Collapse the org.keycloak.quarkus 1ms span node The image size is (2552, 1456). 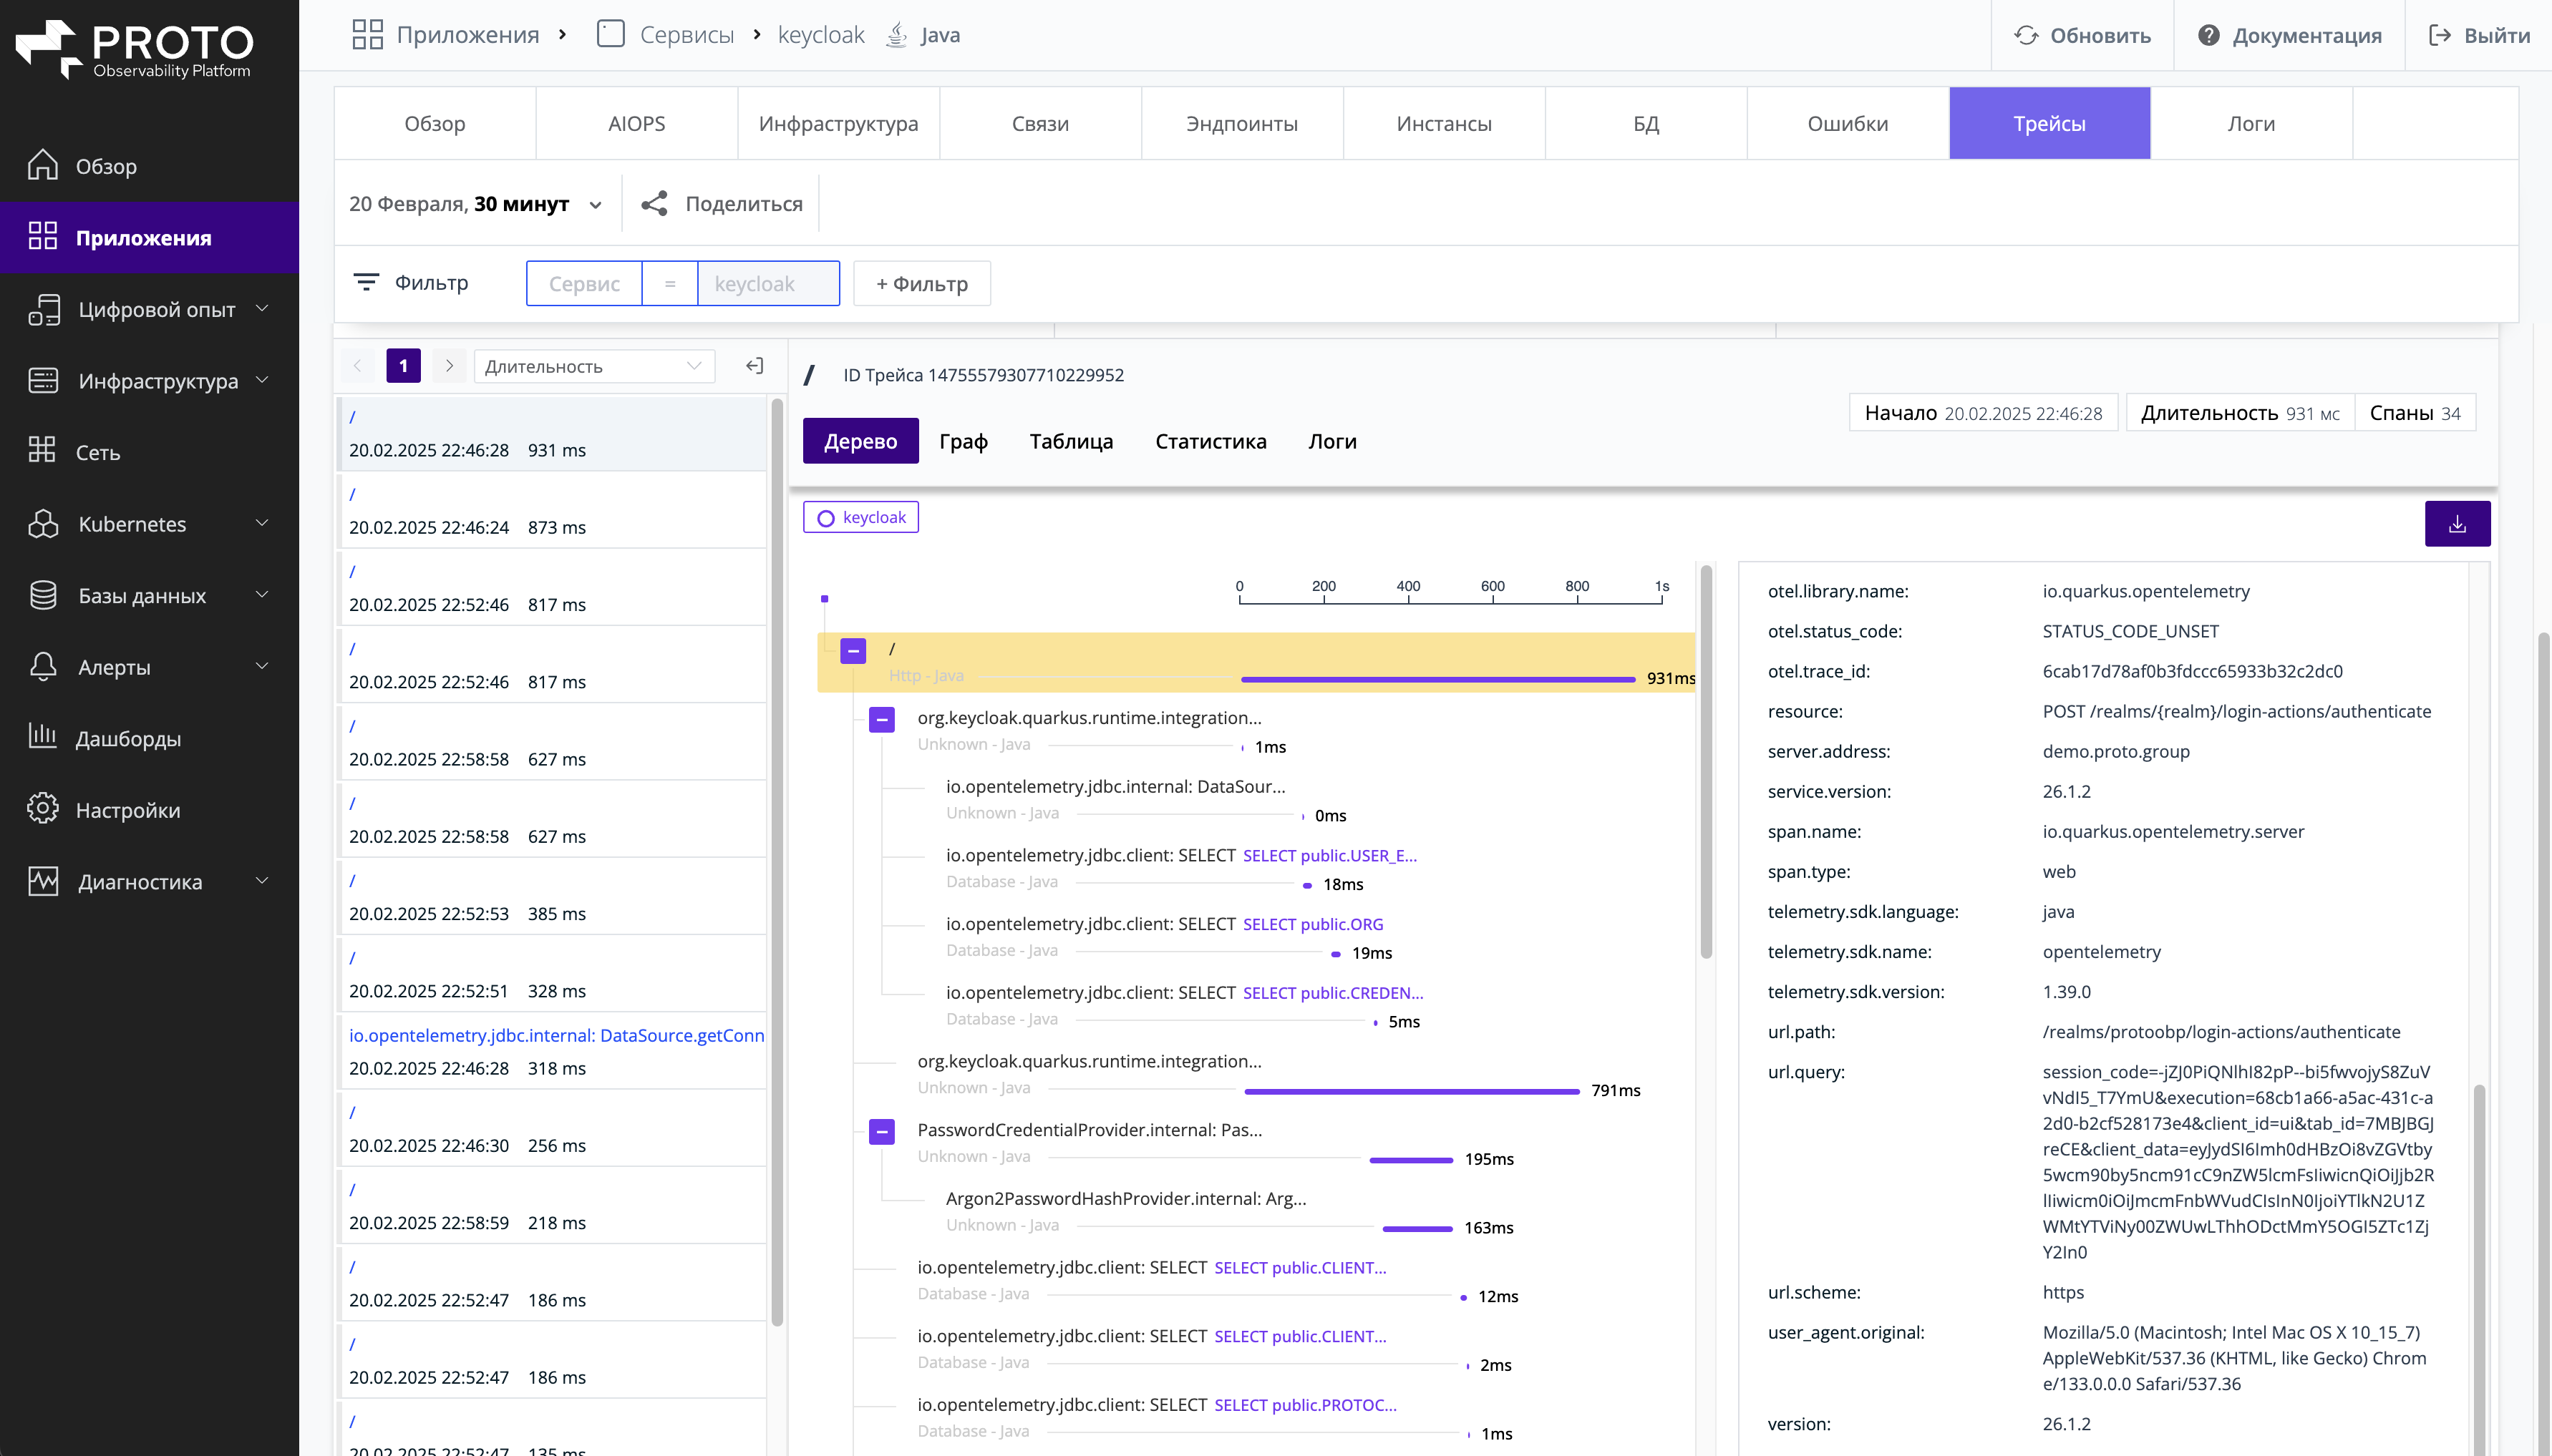[881, 720]
